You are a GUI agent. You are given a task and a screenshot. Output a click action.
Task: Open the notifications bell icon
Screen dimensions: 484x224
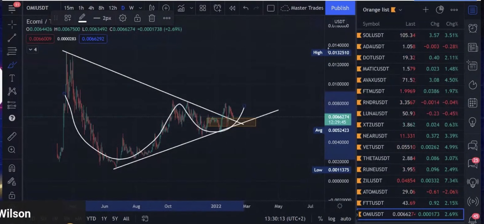473,219
